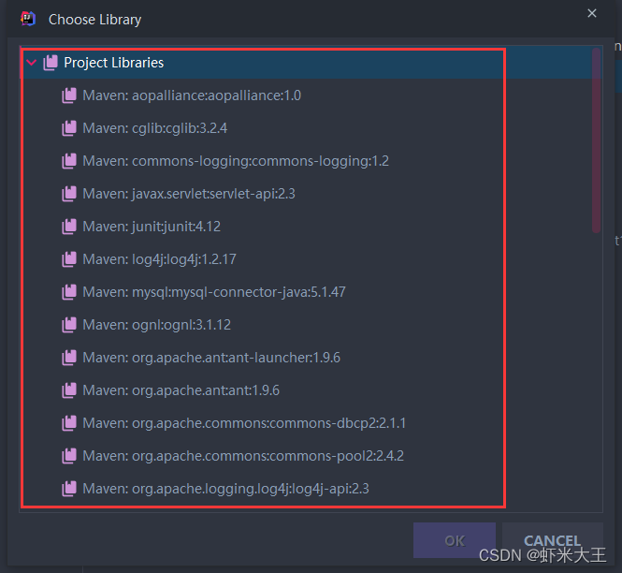Click library icon for cglib:cglib:3.2.4

69,128
